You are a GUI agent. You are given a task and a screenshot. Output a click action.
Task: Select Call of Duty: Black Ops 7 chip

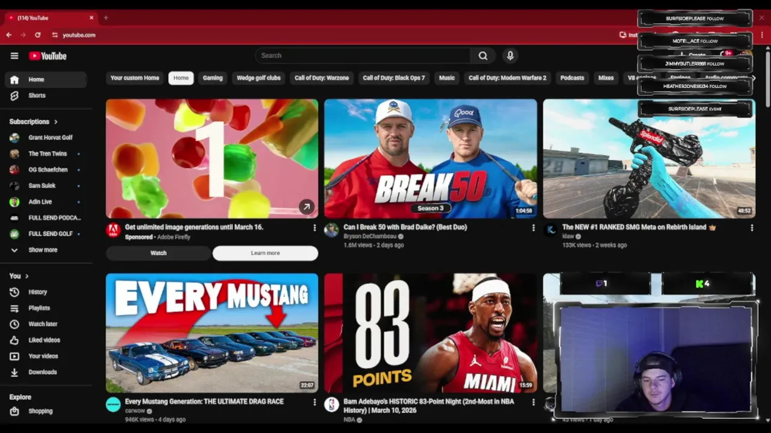[x=394, y=78]
